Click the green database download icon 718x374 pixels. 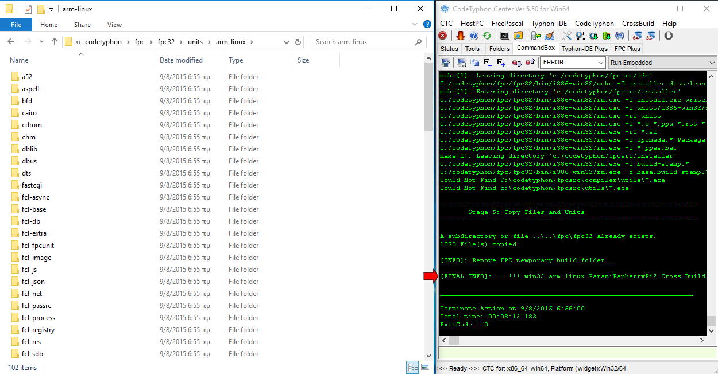click(x=607, y=36)
